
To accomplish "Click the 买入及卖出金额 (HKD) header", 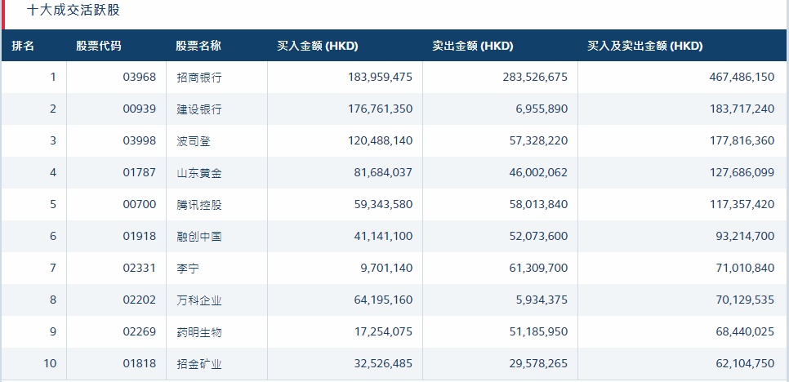I will (x=645, y=46).
